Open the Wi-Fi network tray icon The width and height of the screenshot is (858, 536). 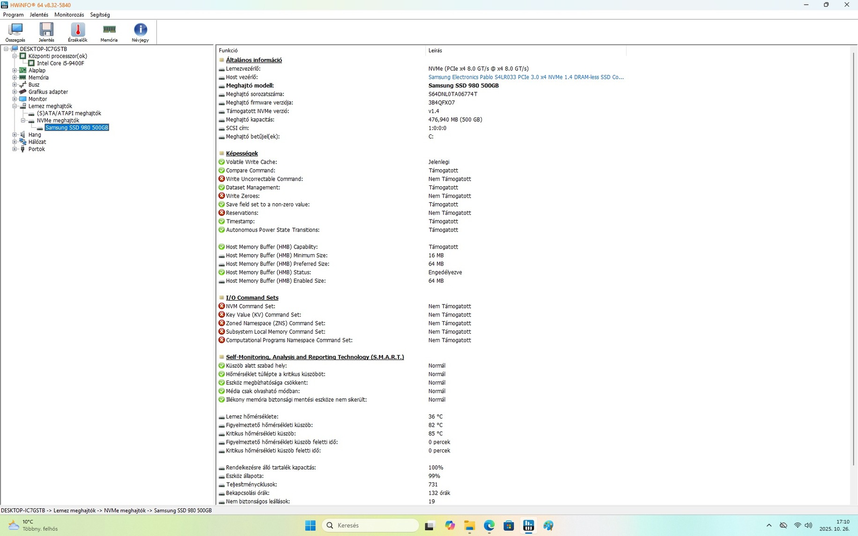pos(797,526)
